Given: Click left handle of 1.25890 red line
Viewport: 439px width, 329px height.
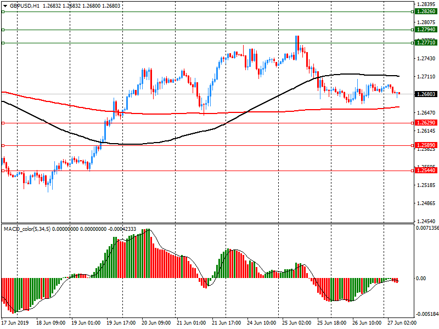Looking at the screenshot, I should coord(3,145).
